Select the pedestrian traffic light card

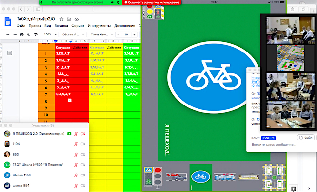click(148, 176)
